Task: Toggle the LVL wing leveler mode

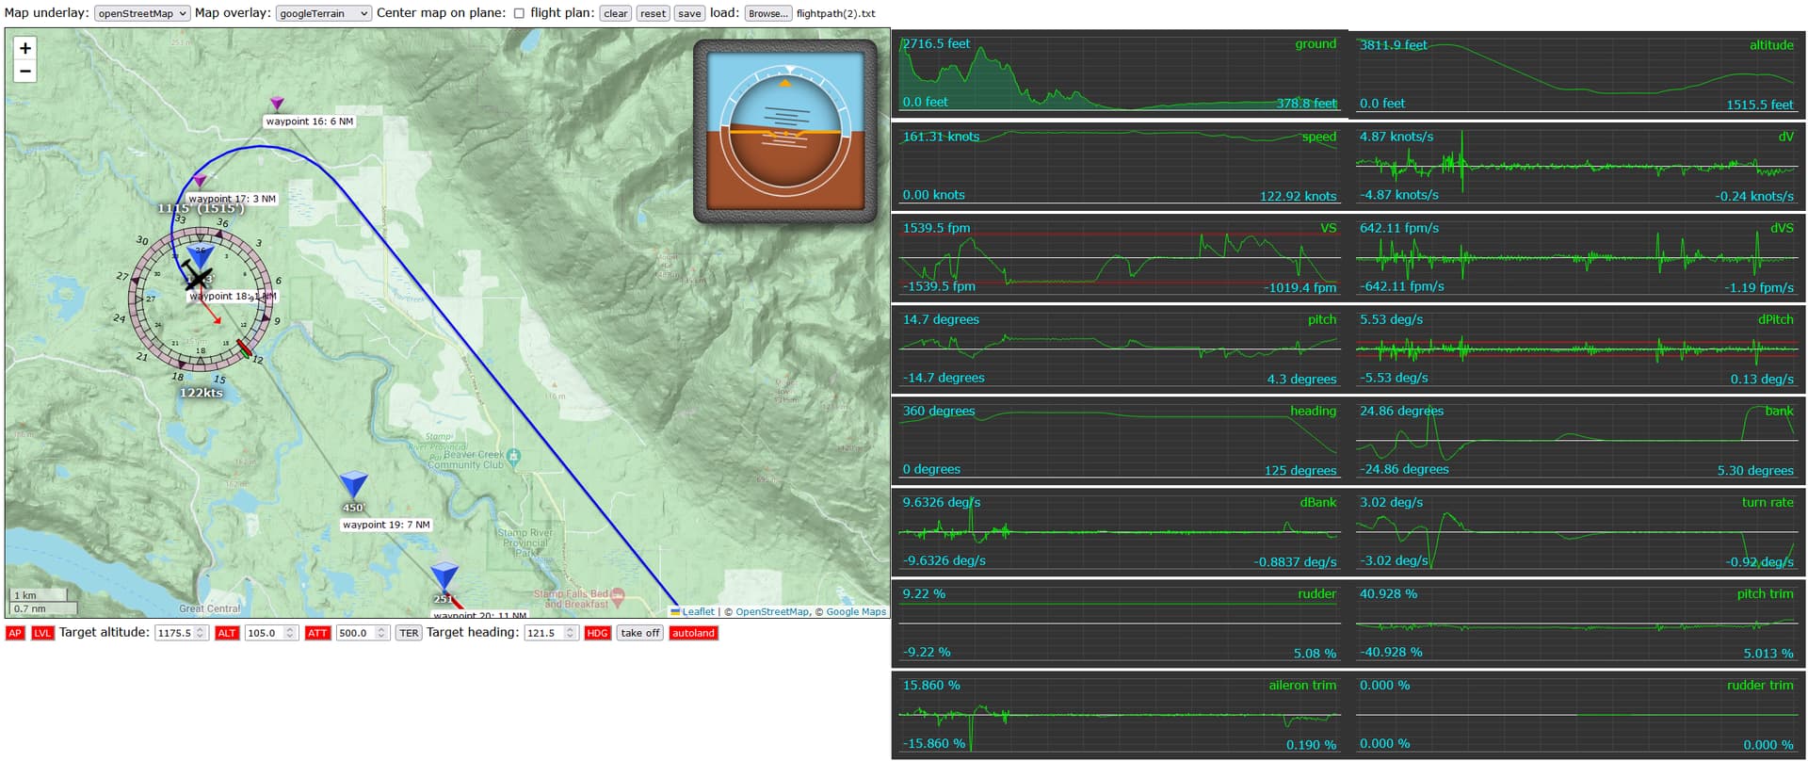Action: pyautogui.click(x=42, y=633)
